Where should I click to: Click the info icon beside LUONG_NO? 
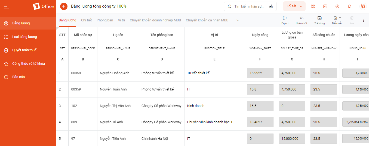pos(364,48)
